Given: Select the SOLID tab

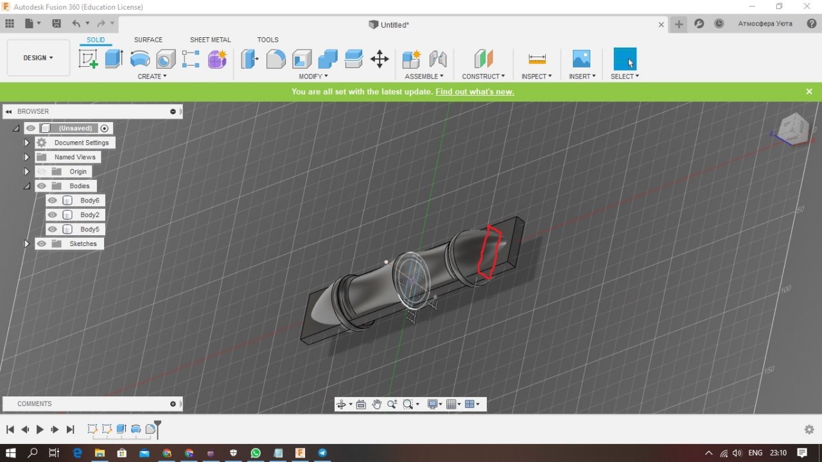Looking at the screenshot, I should coord(96,40).
